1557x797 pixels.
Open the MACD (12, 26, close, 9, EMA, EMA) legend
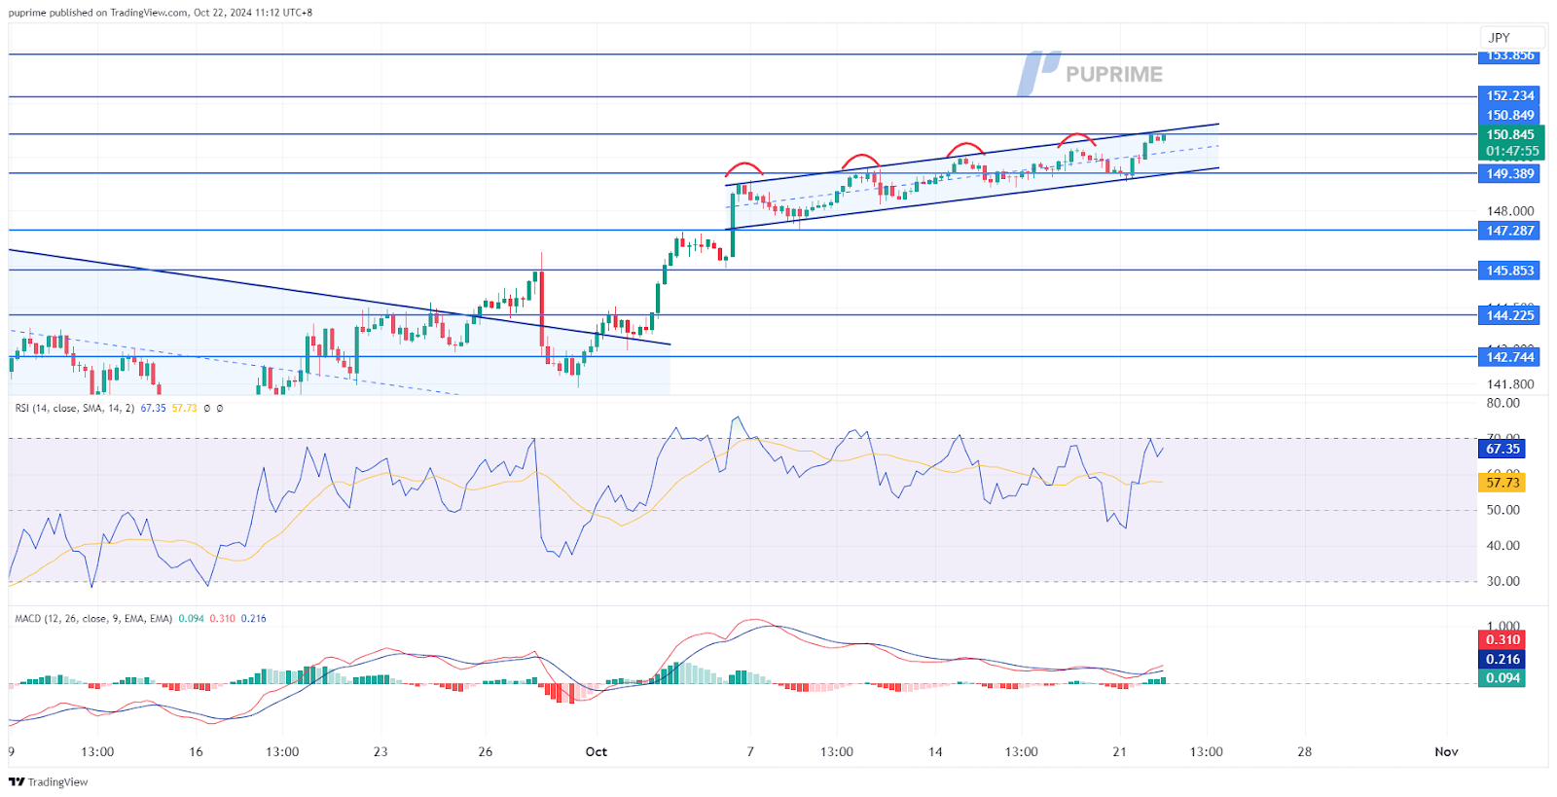93,619
